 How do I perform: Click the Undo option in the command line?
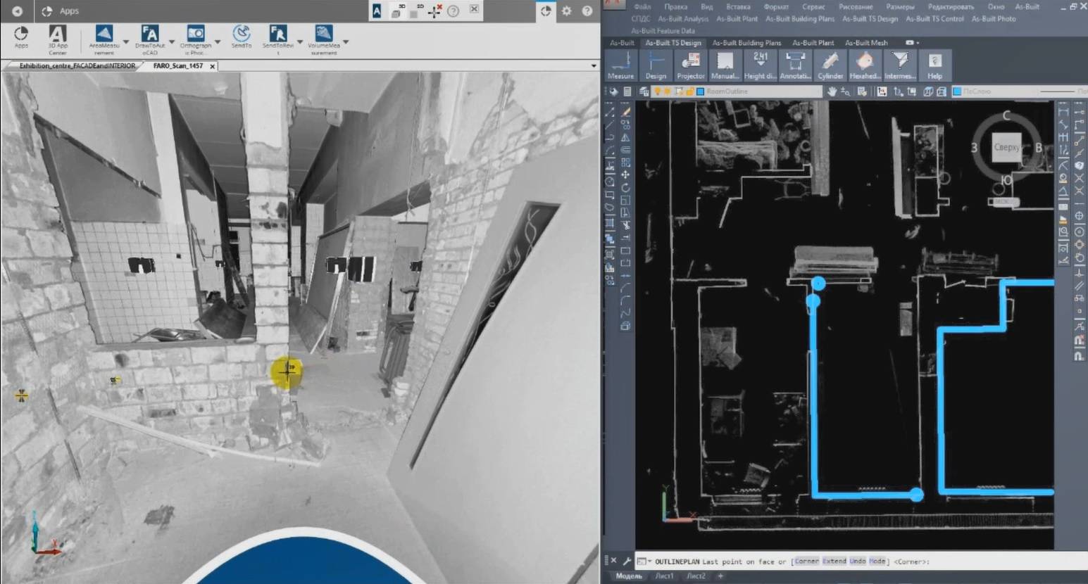(x=857, y=561)
